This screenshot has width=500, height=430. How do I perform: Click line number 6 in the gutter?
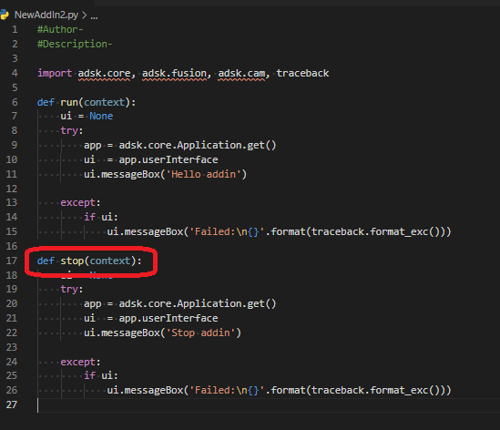15,102
